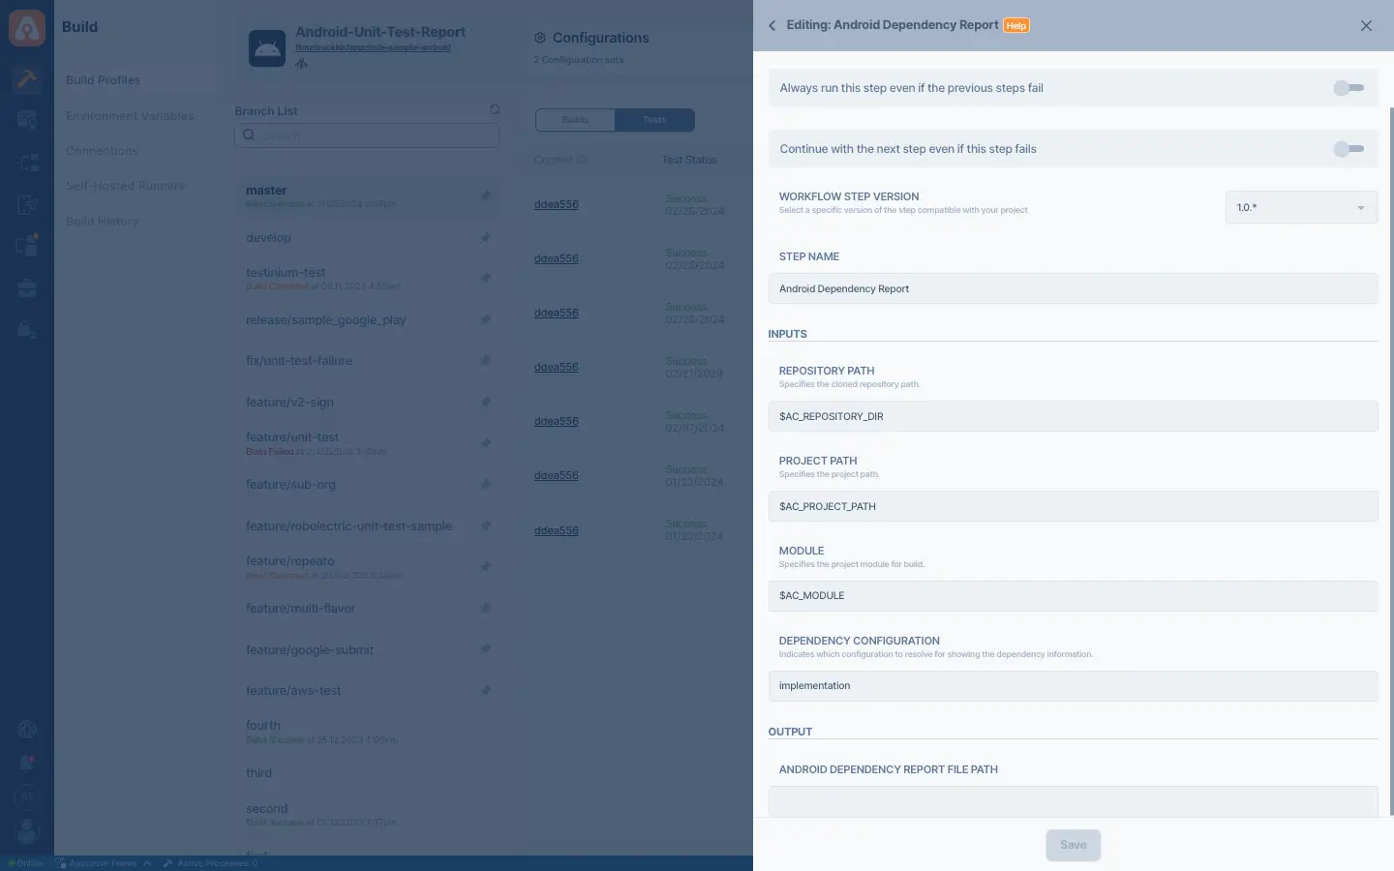Refresh the Branch List
Screen dimensions: 1394x871
click(495, 109)
